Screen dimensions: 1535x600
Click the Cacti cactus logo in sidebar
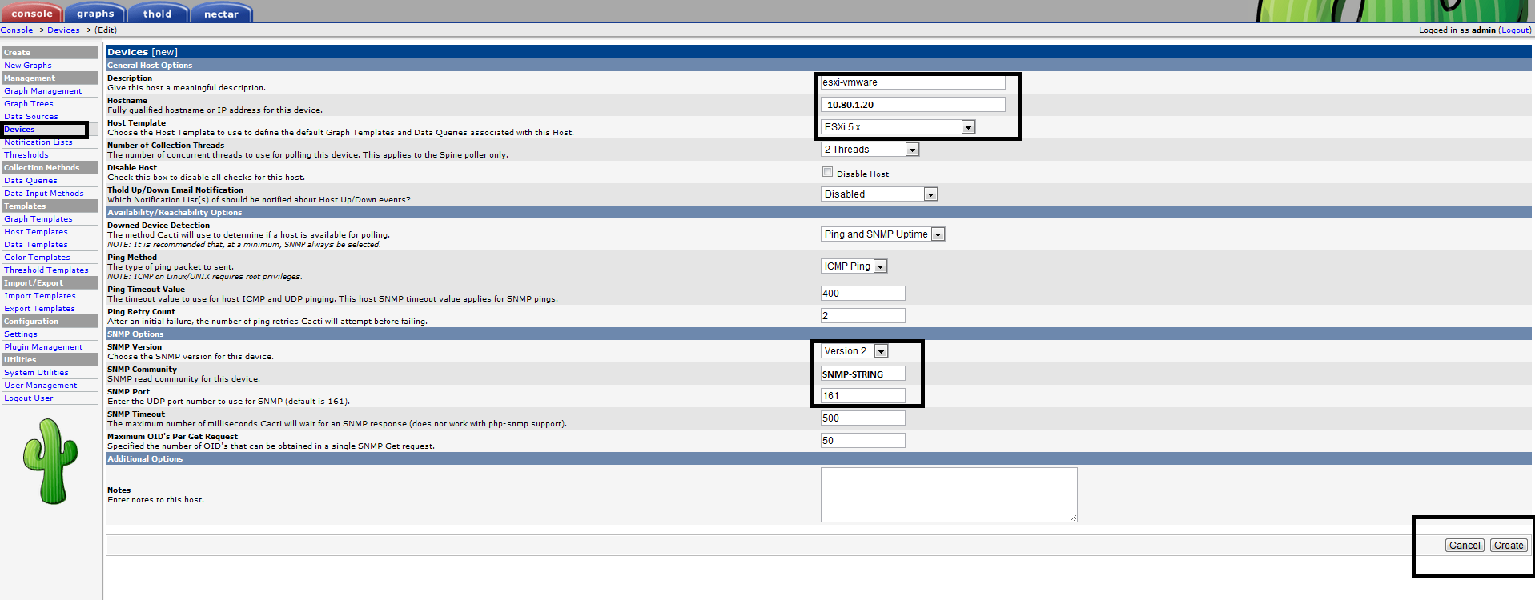(x=50, y=461)
